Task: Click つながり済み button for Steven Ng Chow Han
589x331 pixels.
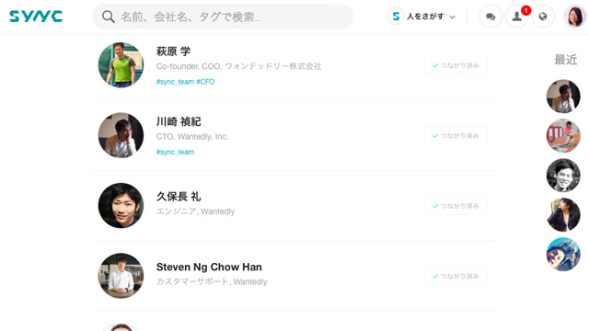Action: pos(456,276)
